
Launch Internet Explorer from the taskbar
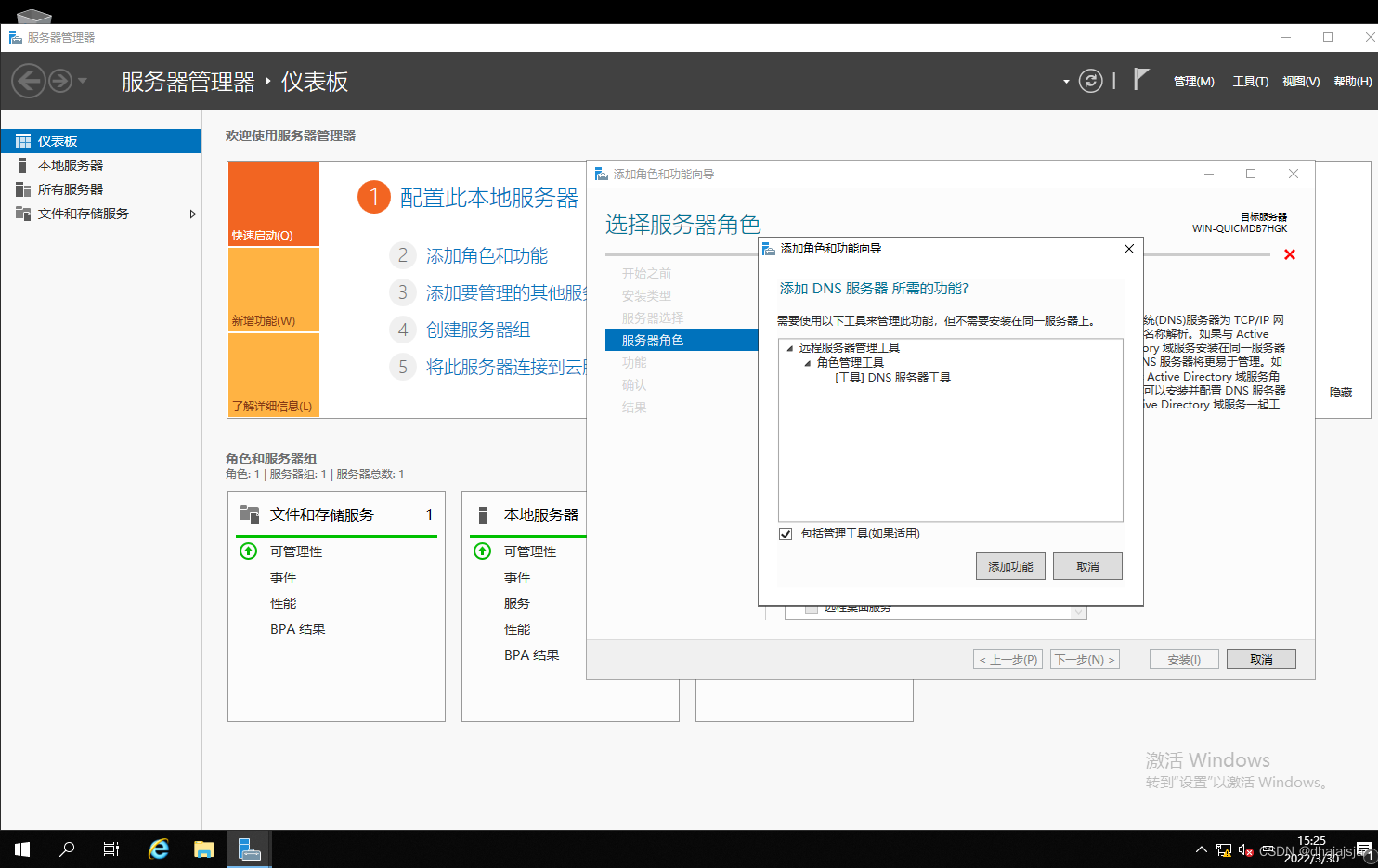click(x=159, y=849)
